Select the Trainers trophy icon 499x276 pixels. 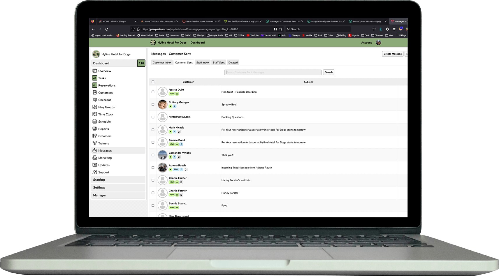(94, 143)
